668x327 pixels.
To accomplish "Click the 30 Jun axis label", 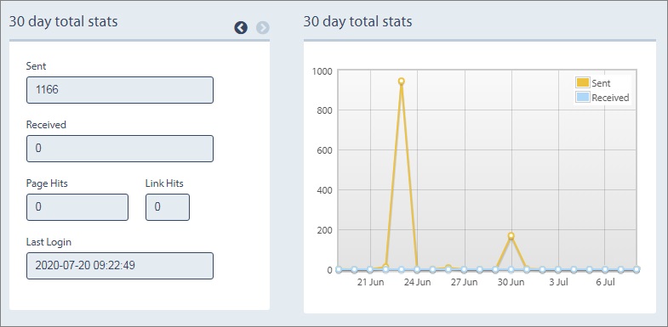I will point(511,282).
